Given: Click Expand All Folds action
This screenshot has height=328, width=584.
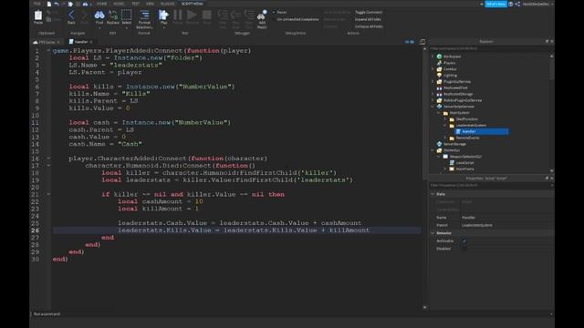Looking at the screenshot, I should tap(368, 19).
